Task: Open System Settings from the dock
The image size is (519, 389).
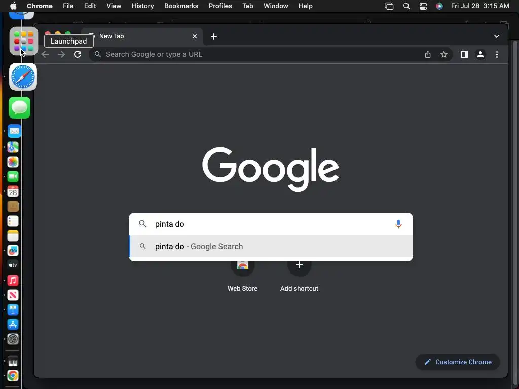Action: [13, 339]
